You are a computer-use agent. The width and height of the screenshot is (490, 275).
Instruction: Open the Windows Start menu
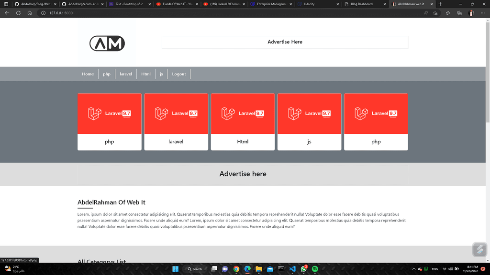(175, 269)
